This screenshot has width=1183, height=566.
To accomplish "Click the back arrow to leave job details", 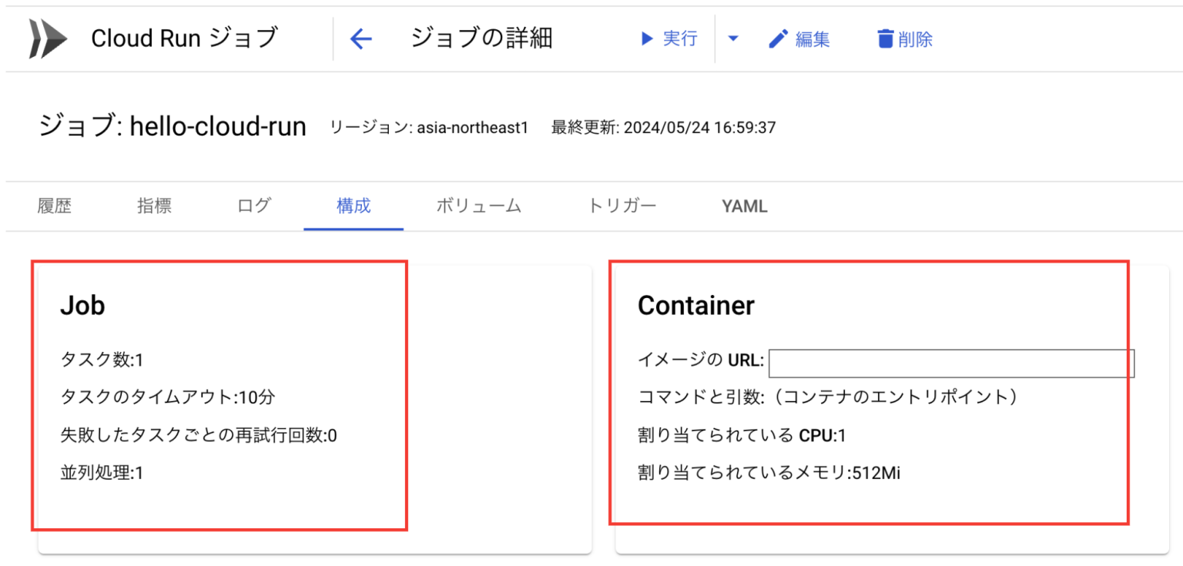I will 360,38.
